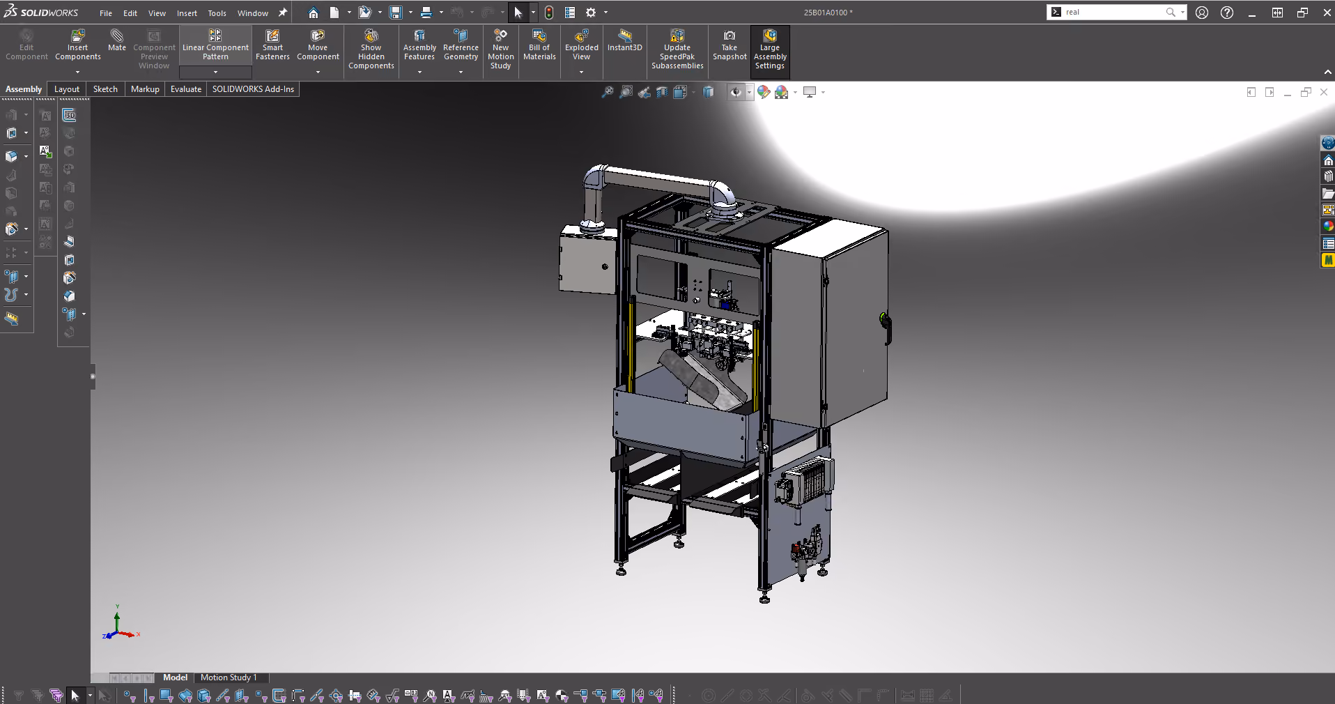Toggle filter faces selection filter
Screen dimensions: 1335x704
pyautogui.click(x=166, y=695)
